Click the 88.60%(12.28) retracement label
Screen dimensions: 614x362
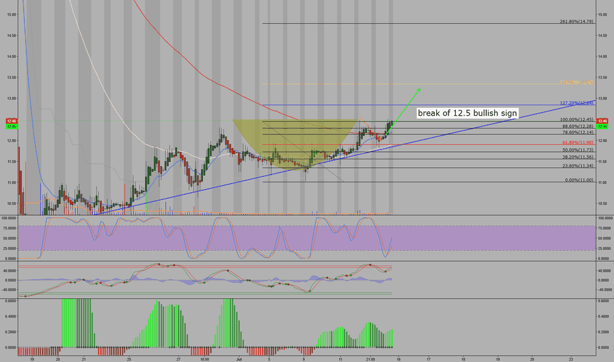coord(578,126)
